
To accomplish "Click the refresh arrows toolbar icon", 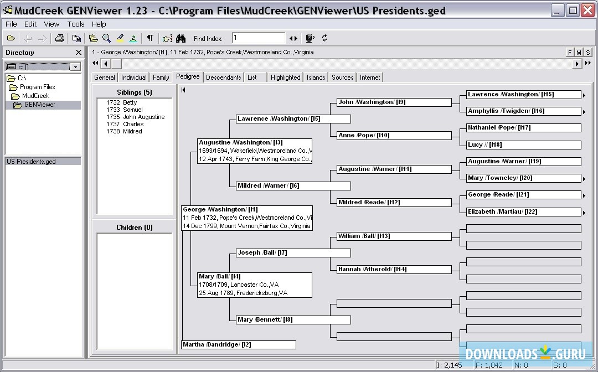I will tap(324, 38).
